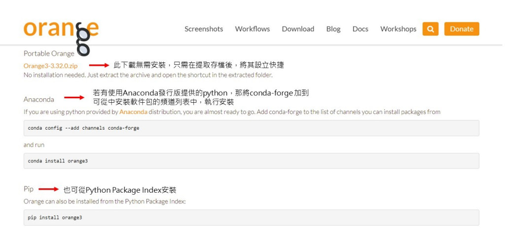Click the Anaconda section heading
505x230 pixels.
[x=38, y=99]
